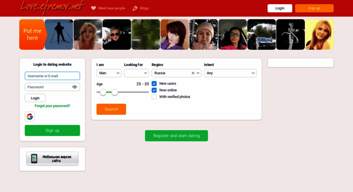Click the orange Sign up button in header

tap(314, 8)
